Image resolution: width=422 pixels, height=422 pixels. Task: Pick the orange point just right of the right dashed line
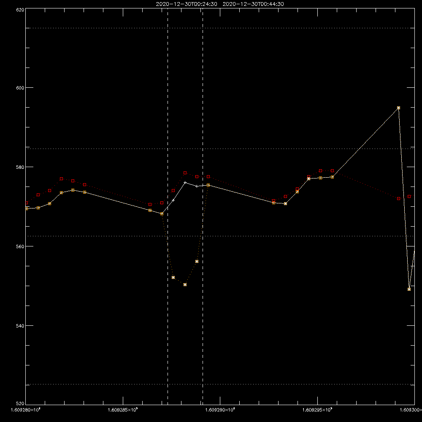click(x=208, y=185)
